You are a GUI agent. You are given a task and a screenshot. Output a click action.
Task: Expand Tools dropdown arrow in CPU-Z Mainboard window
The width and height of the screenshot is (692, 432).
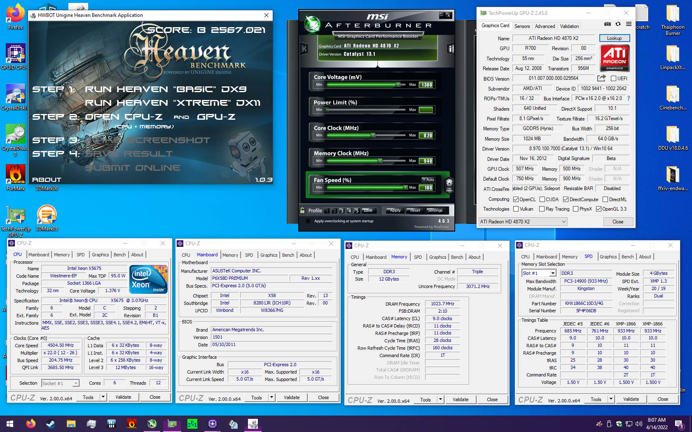tap(271, 397)
